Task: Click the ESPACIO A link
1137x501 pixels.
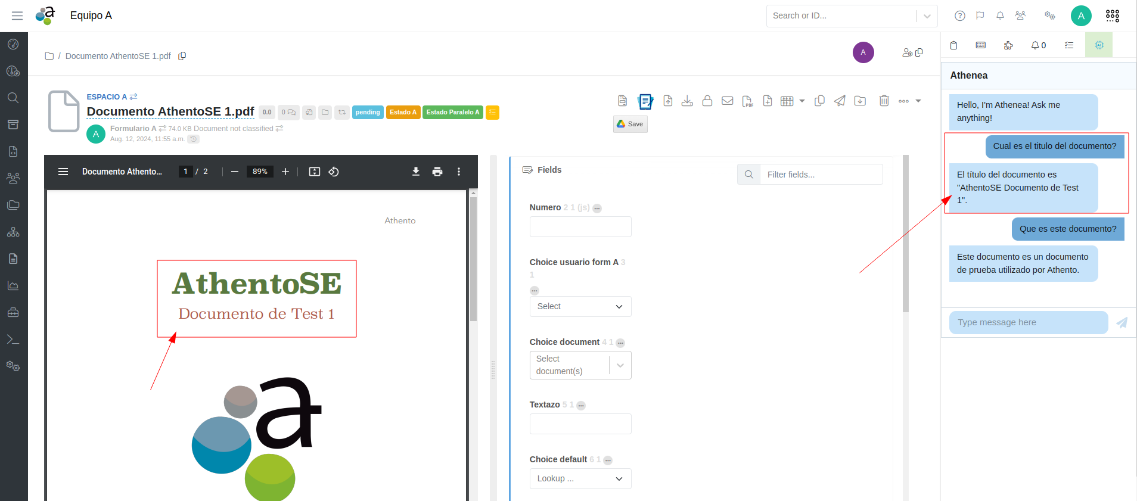Action: [x=107, y=97]
